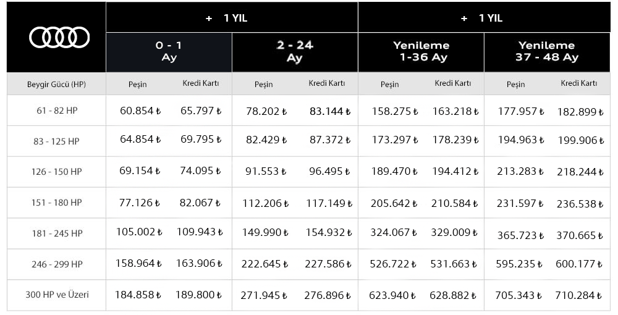Choose the 151 - 180 HP row label
The width and height of the screenshot is (618, 315).
click(56, 203)
